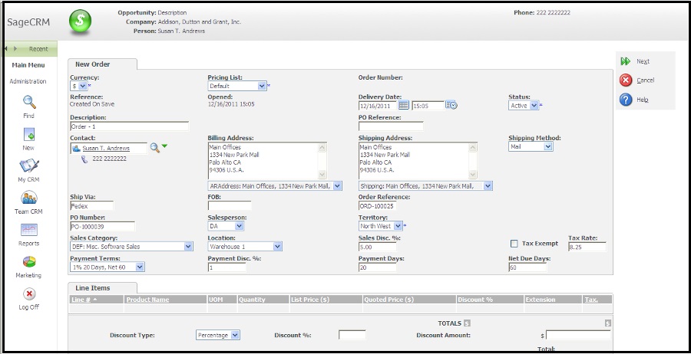691x354 pixels.
Task: Open the Reports icon in sidebar
Action: click(x=29, y=230)
